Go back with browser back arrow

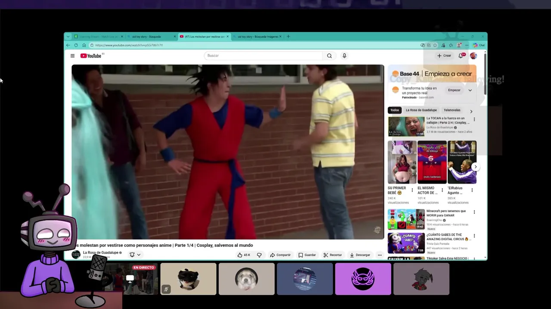point(68,45)
